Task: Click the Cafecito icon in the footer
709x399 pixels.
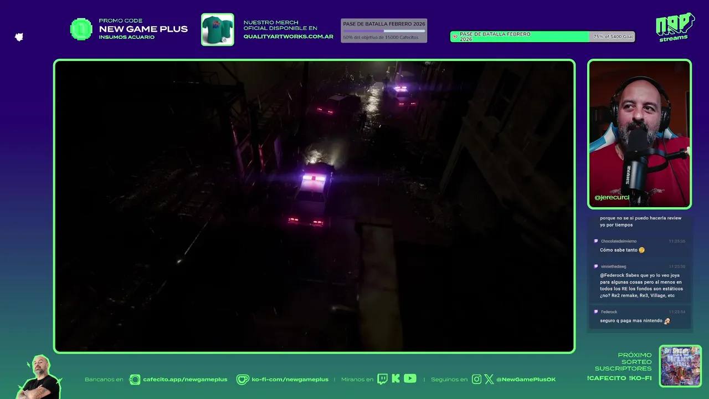Action: coord(135,380)
